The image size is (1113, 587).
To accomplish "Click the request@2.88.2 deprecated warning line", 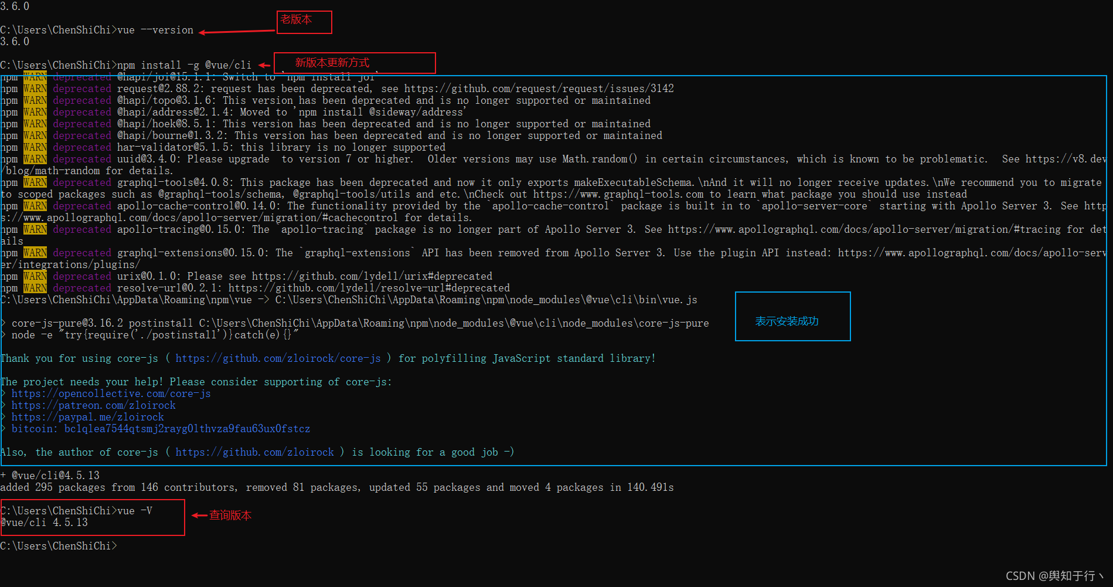I will pyautogui.click(x=337, y=89).
